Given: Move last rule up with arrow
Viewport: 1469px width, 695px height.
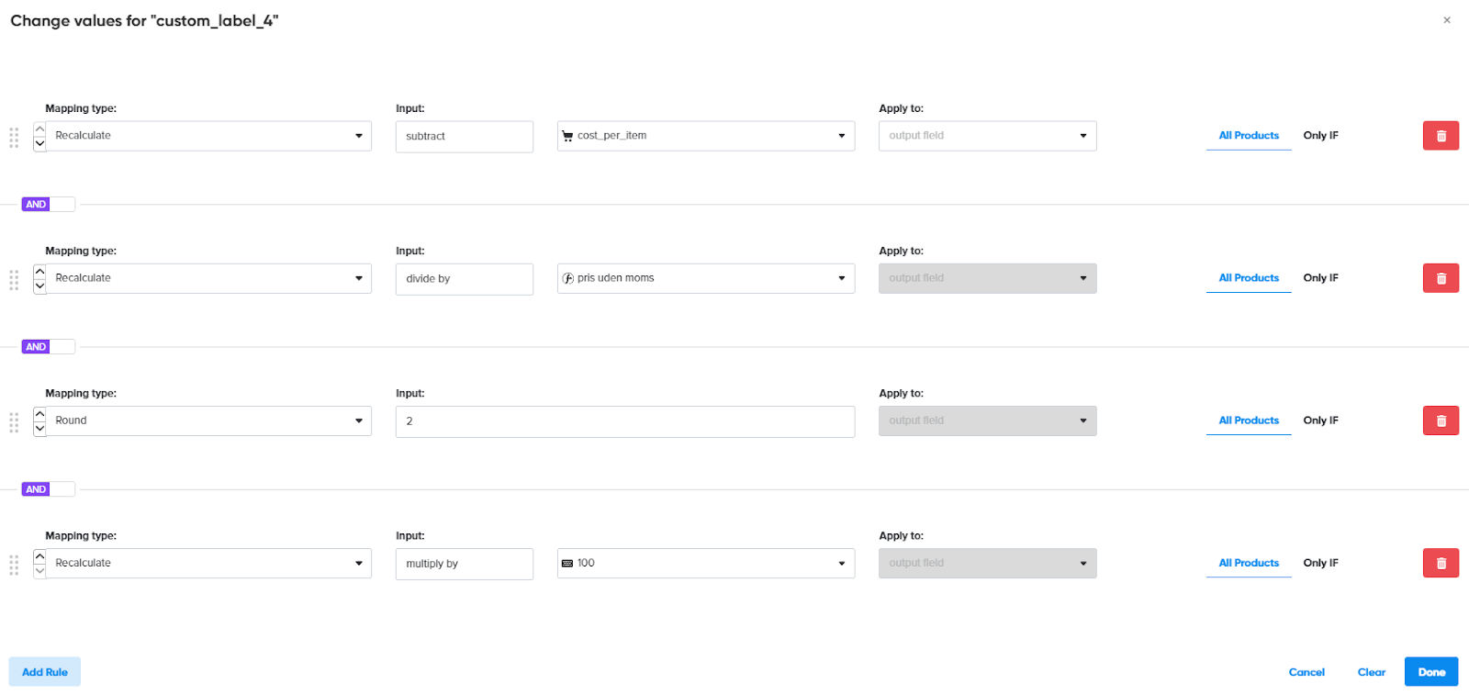Looking at the screenshot, I should [39, 556].
